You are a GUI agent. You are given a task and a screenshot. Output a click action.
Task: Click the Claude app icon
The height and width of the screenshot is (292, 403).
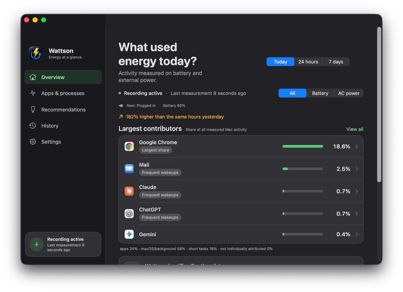pos(129,191)
